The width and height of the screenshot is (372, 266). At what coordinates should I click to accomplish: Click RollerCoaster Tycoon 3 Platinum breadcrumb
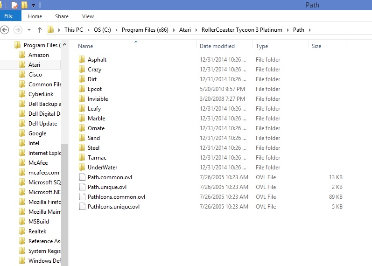coord(242,30)
